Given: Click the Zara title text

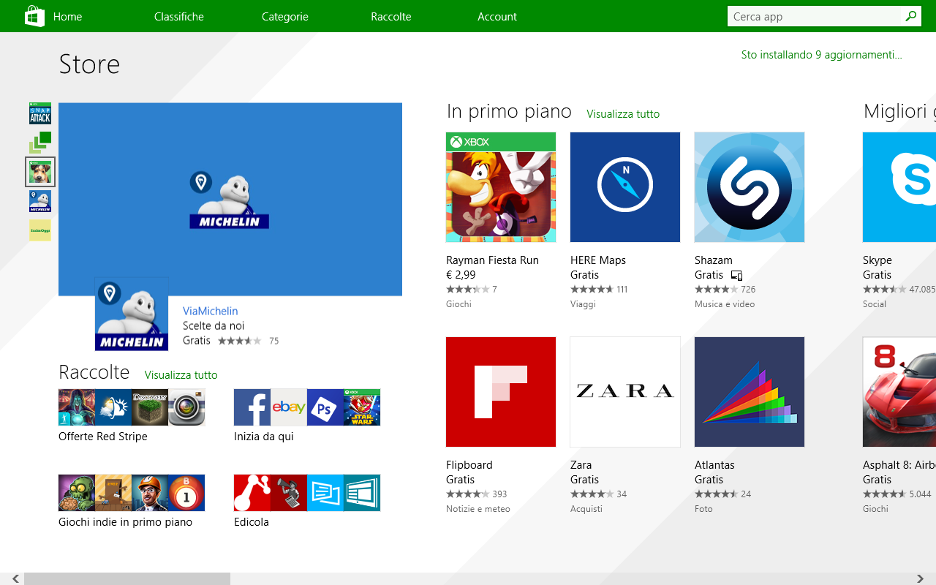Looking at the screenshot, I should 581,465.
